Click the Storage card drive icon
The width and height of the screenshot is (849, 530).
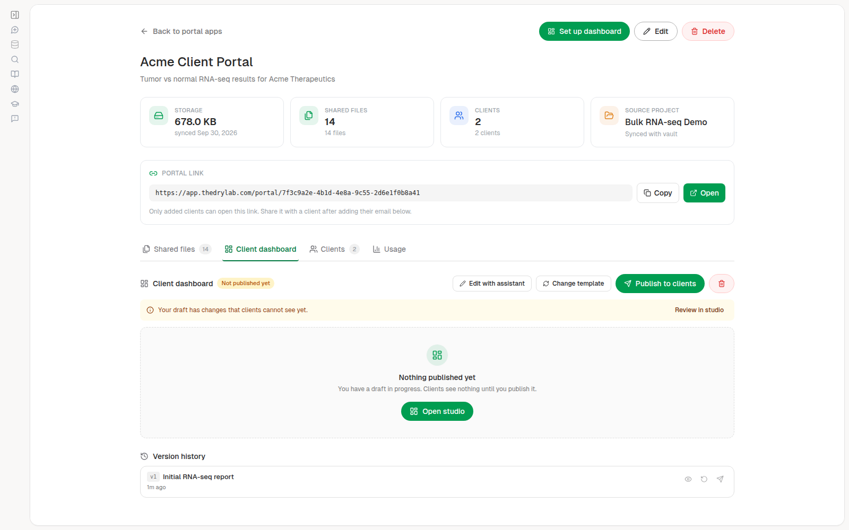[159, 116]
